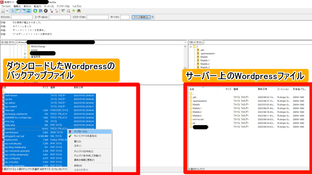Screen dimensions: 312x175
Task: Toggle the message log display
Action: coord(13,11)
